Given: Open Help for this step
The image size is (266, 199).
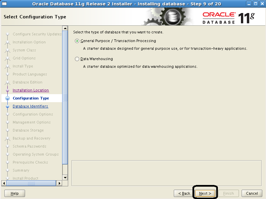Looking at the screenshot, I should coord(15,193).
